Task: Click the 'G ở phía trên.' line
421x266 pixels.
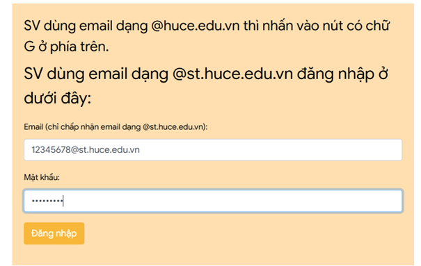Action: (x=66, y=47)
